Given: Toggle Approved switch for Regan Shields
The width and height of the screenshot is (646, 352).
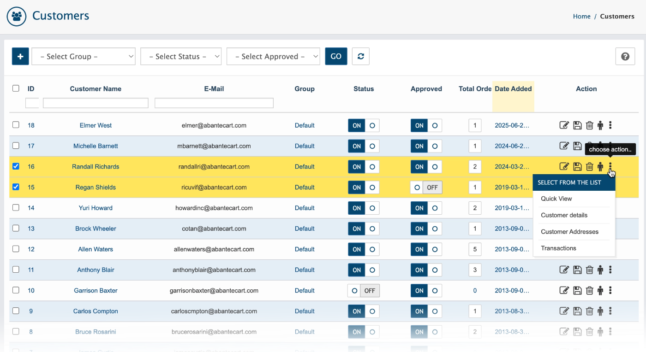Looking at the screenshot, I should [x=426, y=188].
